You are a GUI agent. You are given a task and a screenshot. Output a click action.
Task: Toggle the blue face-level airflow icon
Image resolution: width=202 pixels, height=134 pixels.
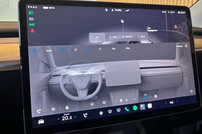pos(88,49)
